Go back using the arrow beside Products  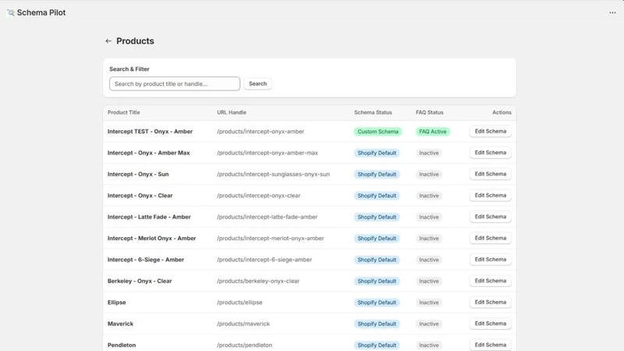point(108,41)
